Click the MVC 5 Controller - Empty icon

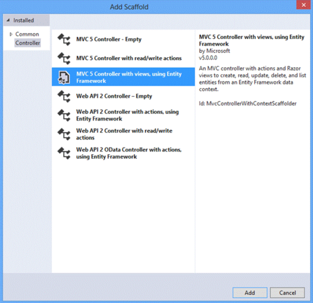tap(64, 40)
